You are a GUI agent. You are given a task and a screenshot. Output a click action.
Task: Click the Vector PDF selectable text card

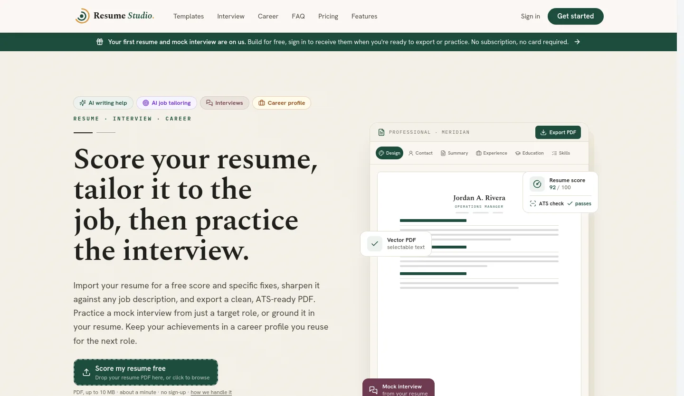point(396,244)
